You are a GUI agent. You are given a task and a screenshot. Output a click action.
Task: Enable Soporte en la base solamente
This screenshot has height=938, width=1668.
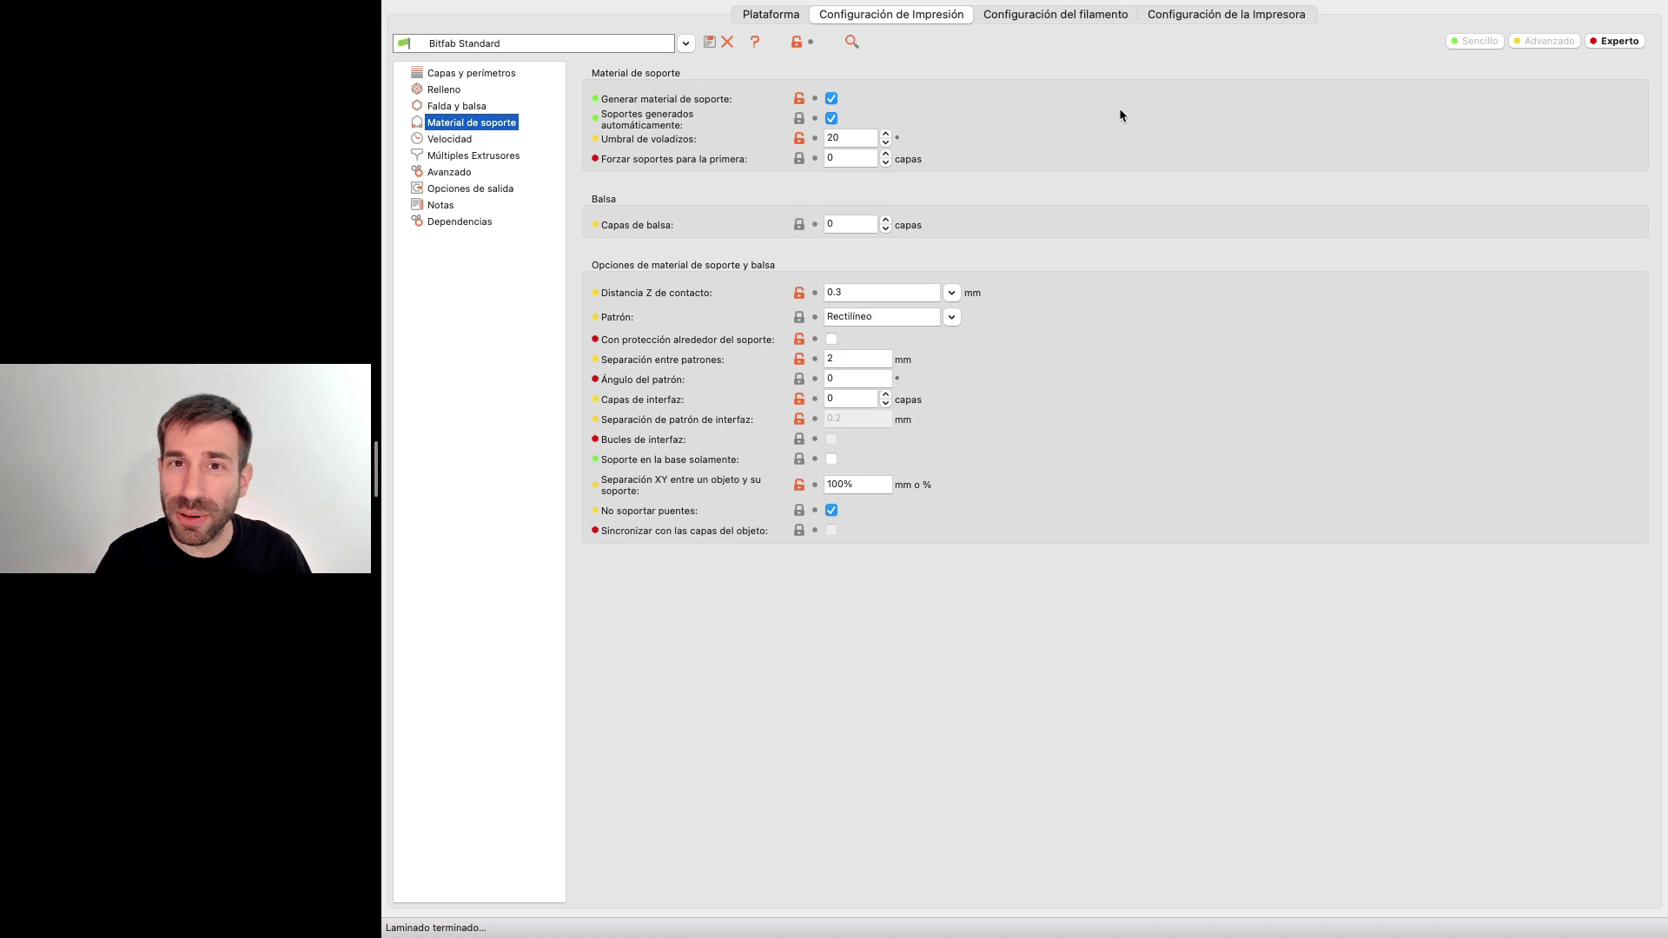coord(831,459)
